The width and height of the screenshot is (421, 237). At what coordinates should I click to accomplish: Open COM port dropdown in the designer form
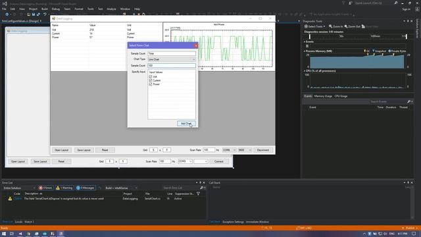185,161
